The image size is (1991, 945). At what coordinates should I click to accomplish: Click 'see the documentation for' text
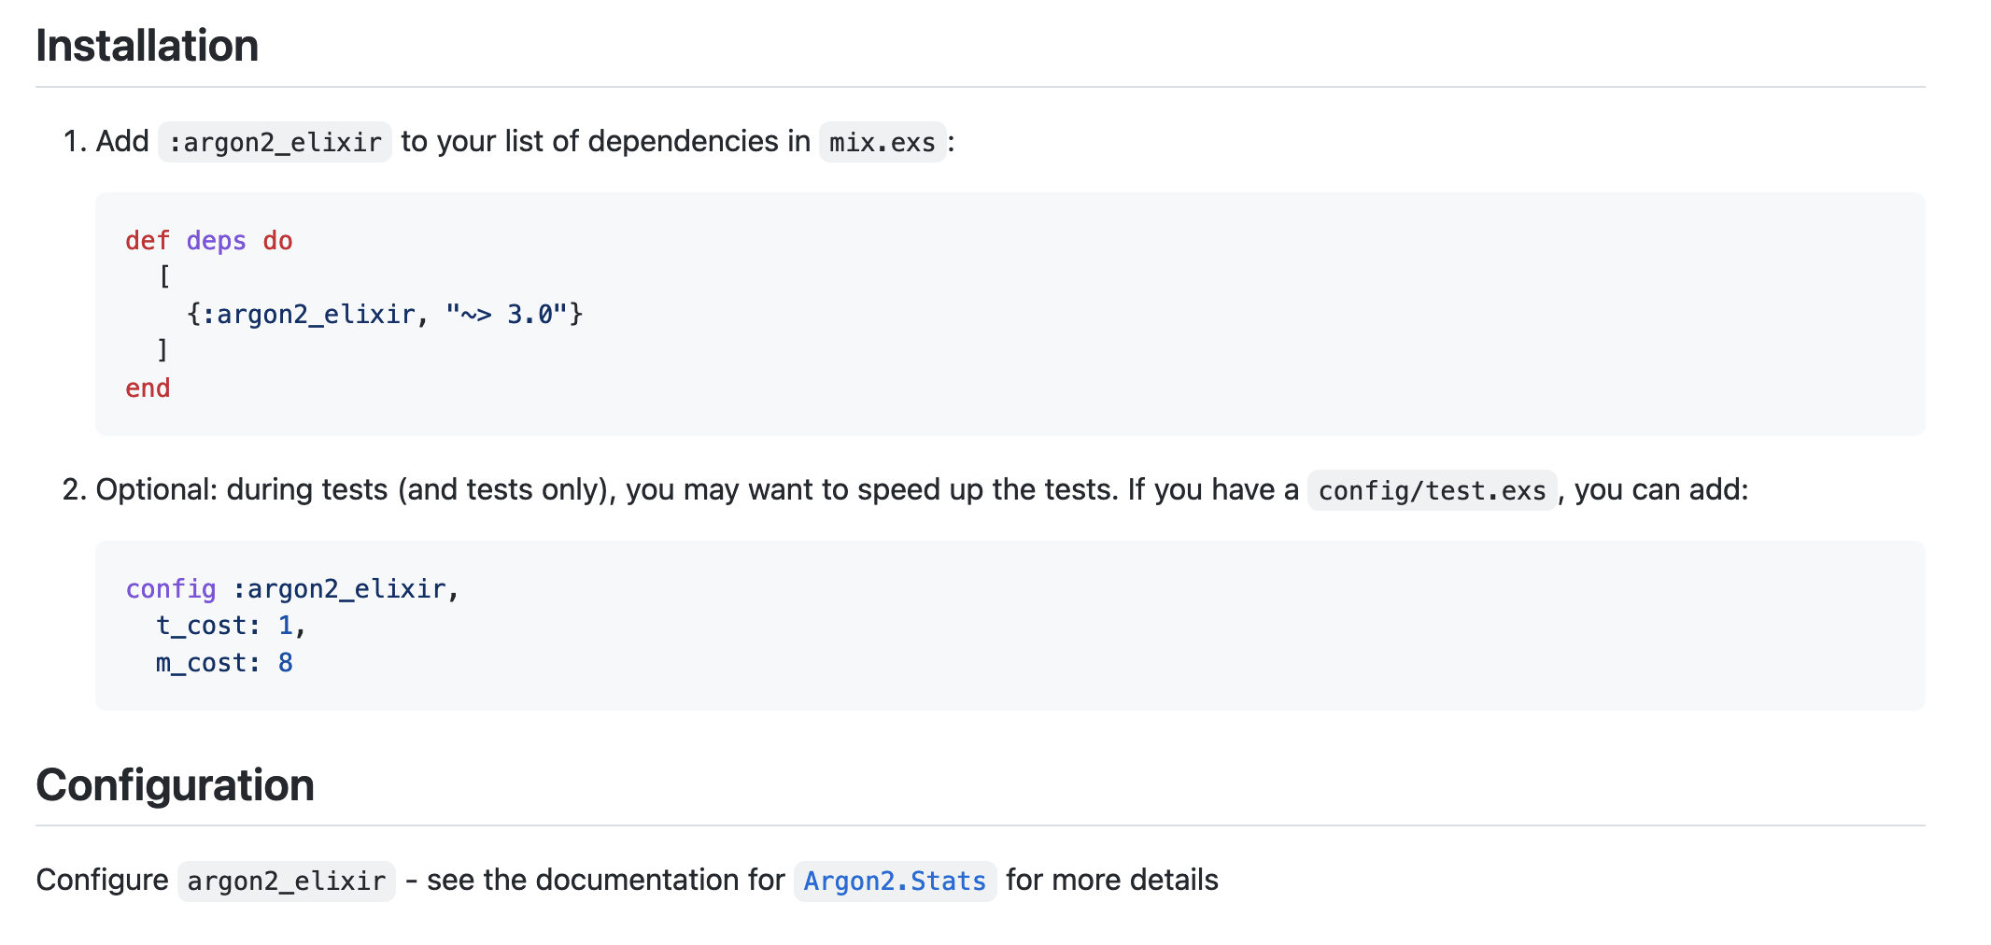pyautogui.click(x=606, y=880)
